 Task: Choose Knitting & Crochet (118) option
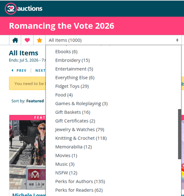(81, 138)
